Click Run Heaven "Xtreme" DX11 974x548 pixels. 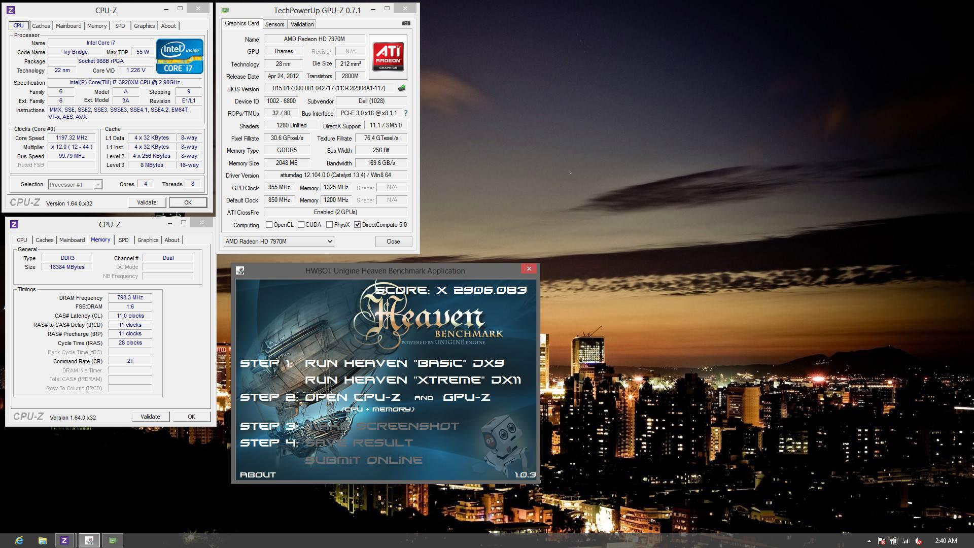coord(413,380)
